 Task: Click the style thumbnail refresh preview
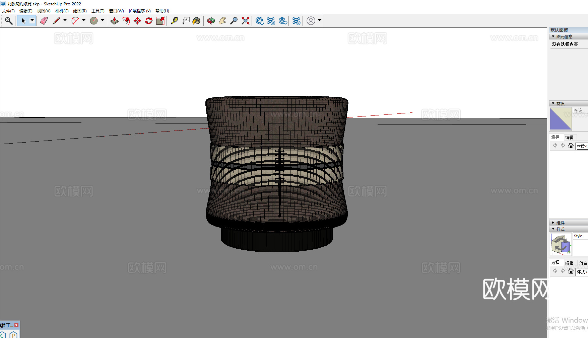click(x=561, y=244)
